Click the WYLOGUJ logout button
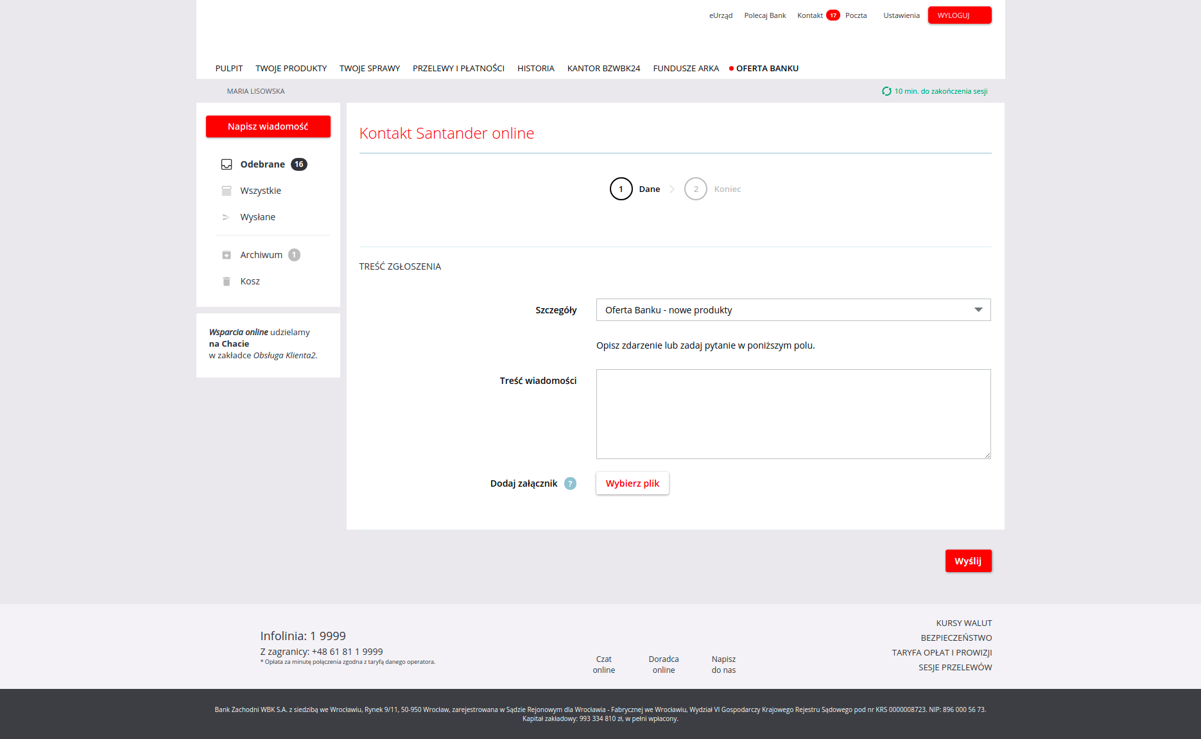1201x739 pixels. point(960,15)
